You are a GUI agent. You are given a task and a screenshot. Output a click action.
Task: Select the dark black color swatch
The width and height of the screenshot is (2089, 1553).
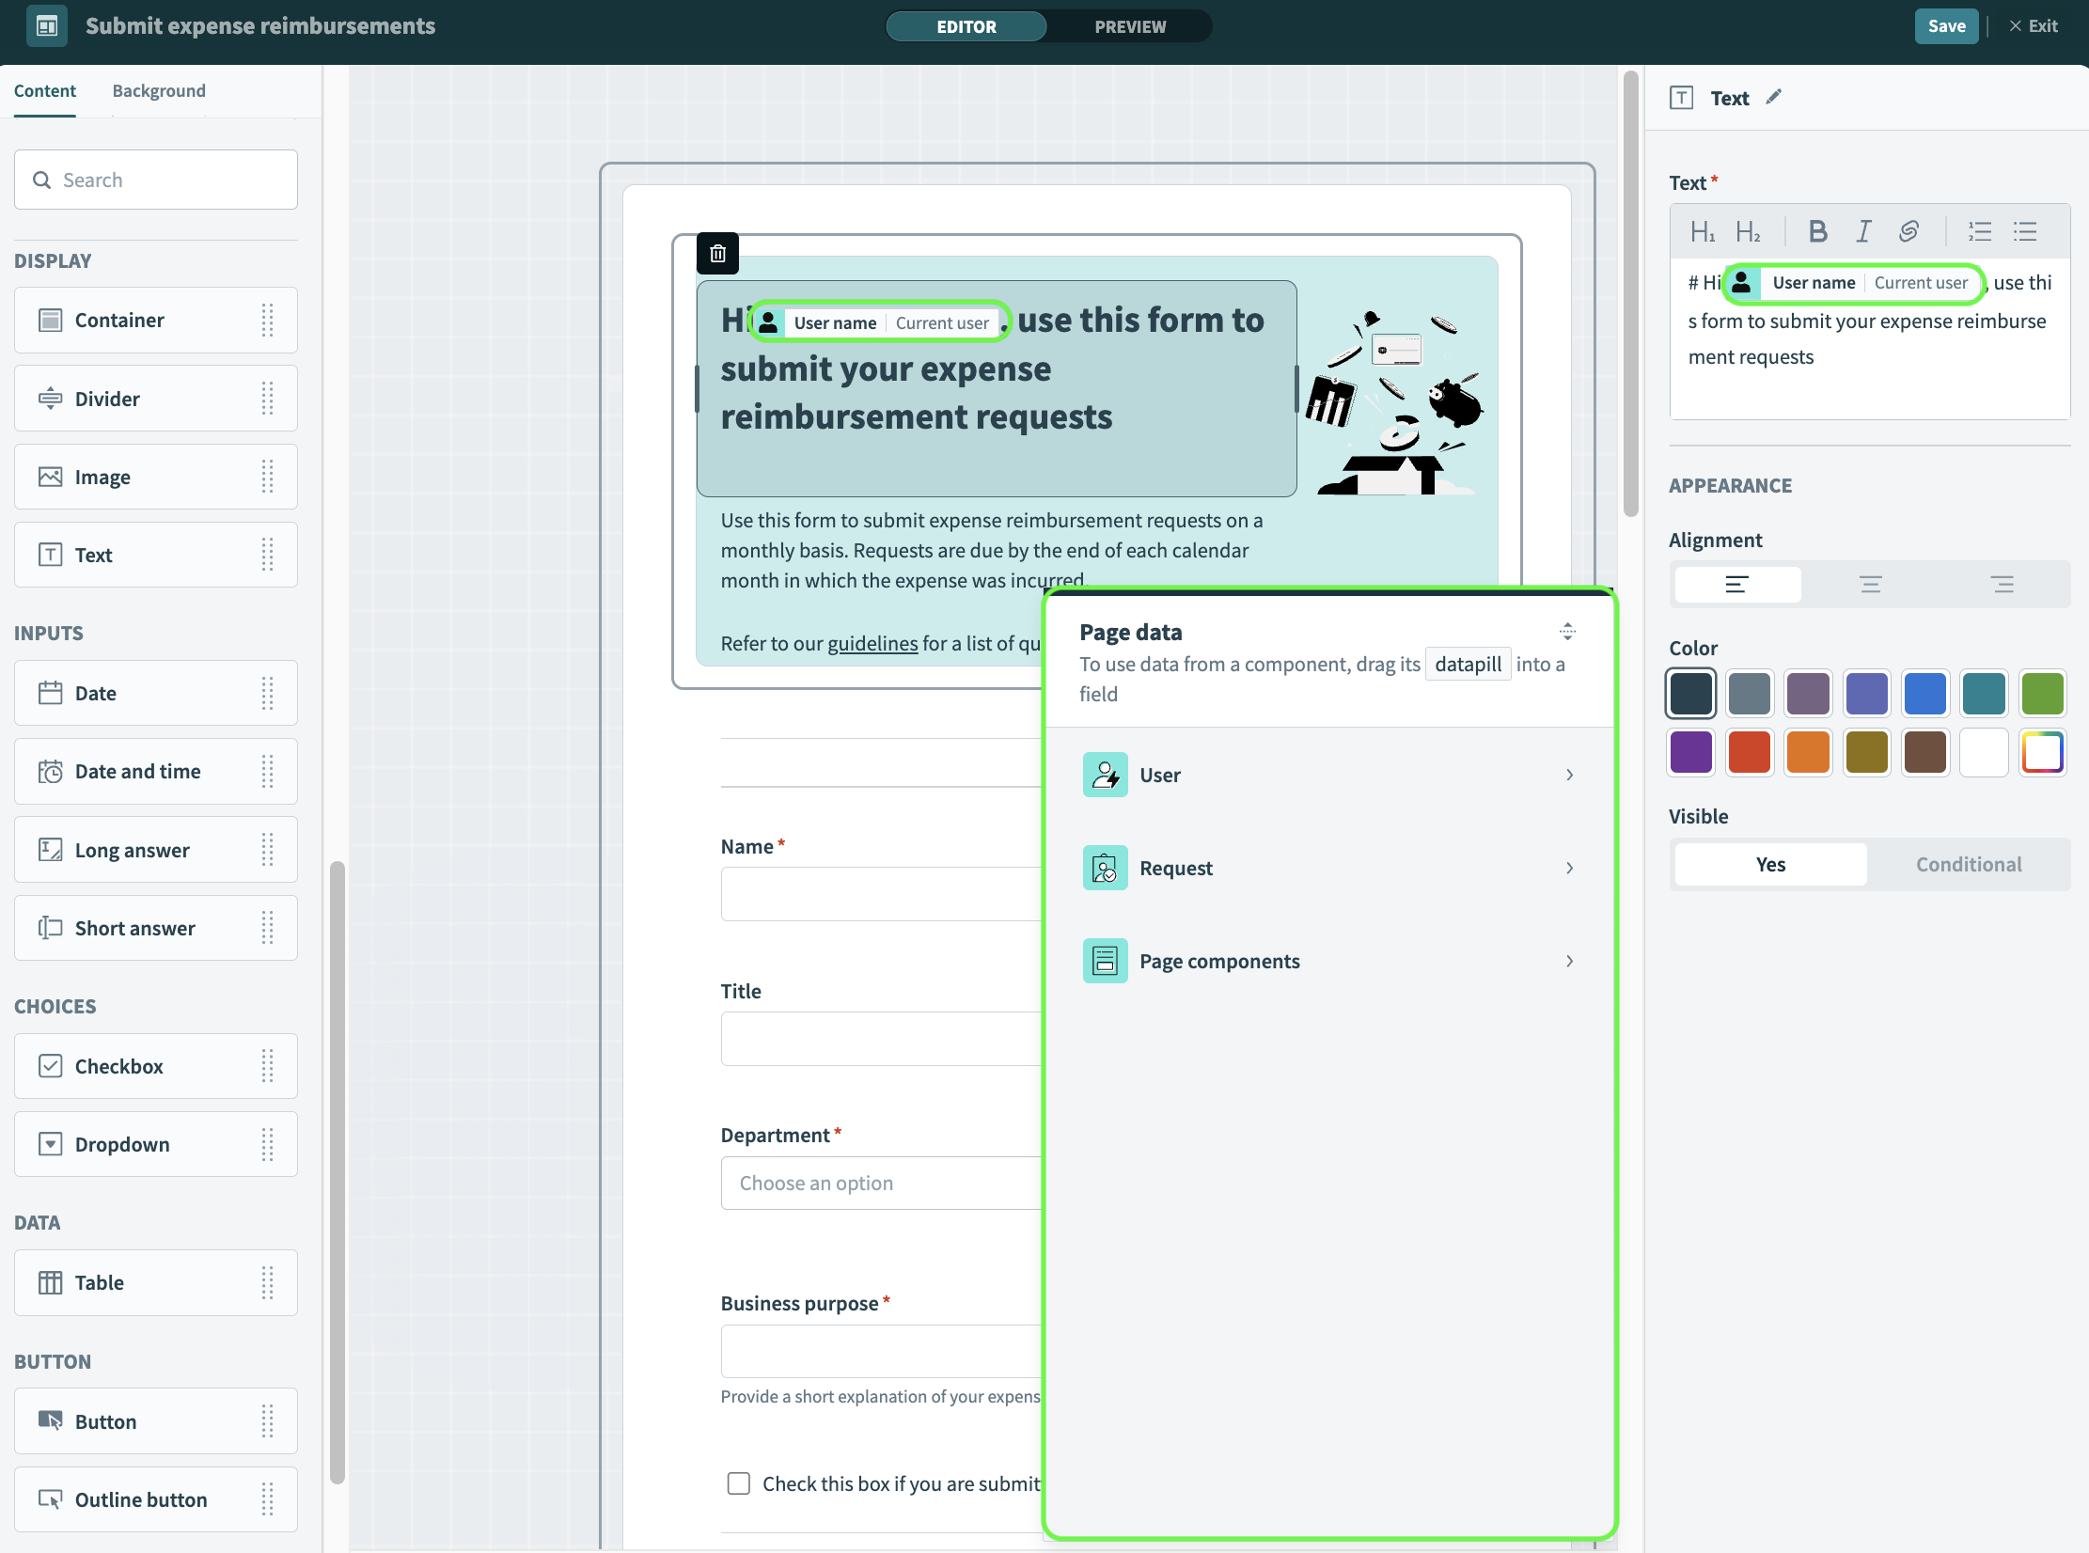[x=1694, y=694]
